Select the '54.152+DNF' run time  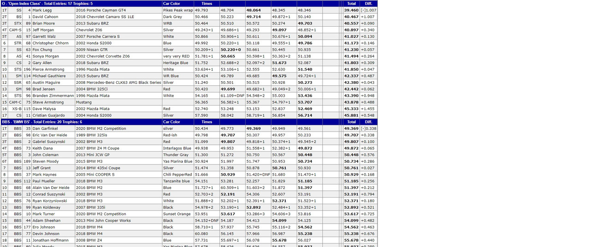point(206,221)
